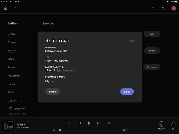Click the battery status icon

click(176, 2)
